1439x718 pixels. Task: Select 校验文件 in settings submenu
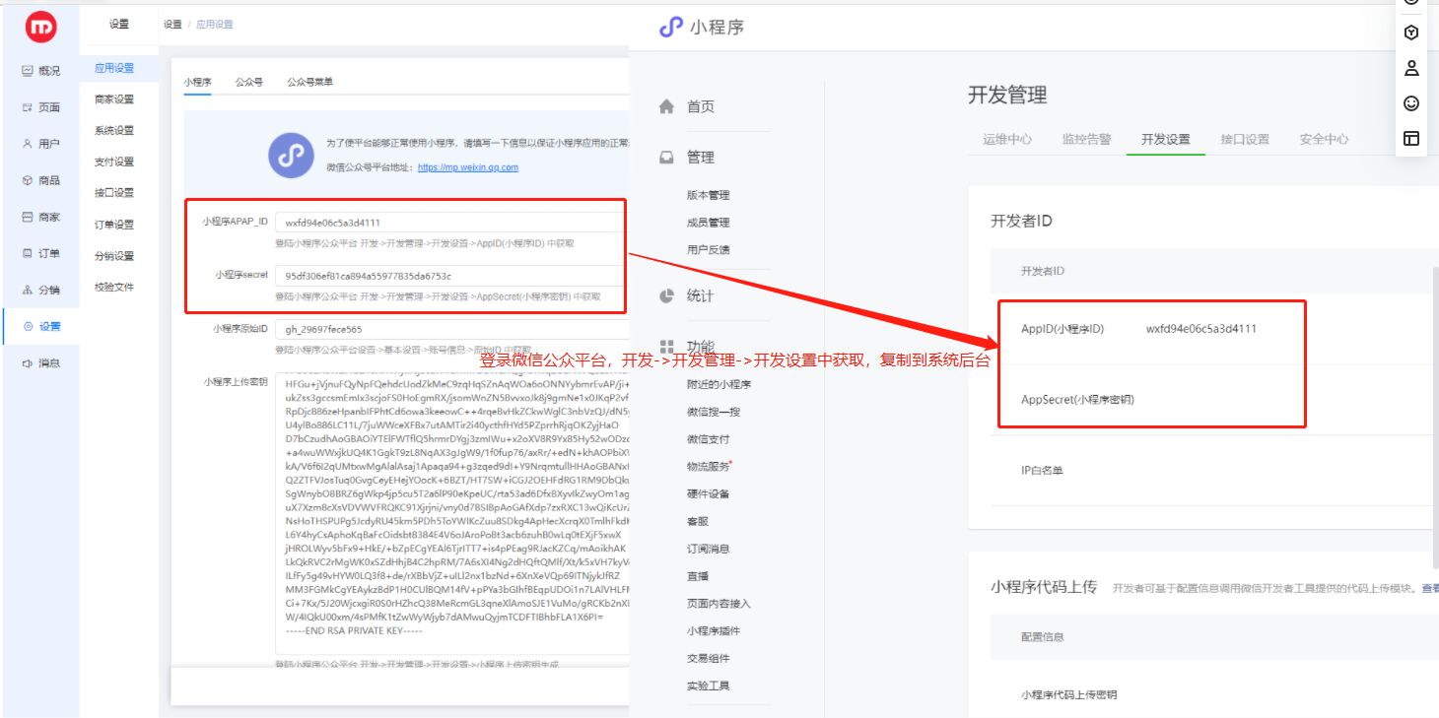pos(114,288)
